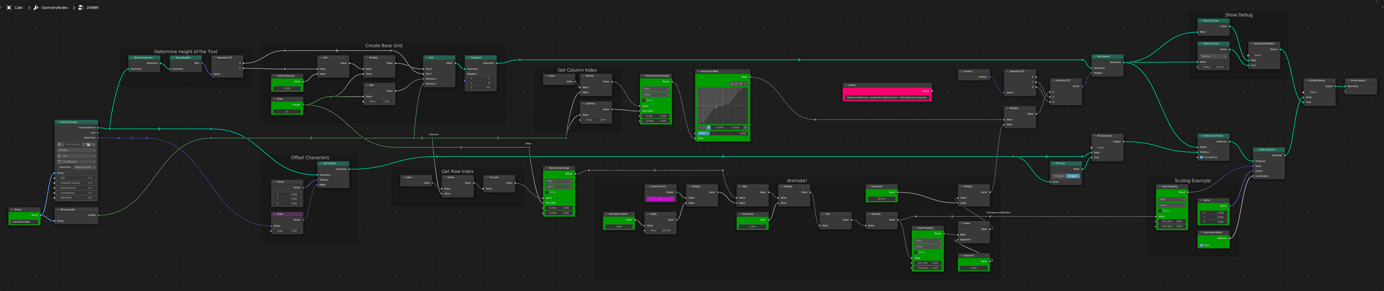Open Linear dropdown in Map Horizontal Range node
The width and height of the screenshot is (1384, 291).
656,94
